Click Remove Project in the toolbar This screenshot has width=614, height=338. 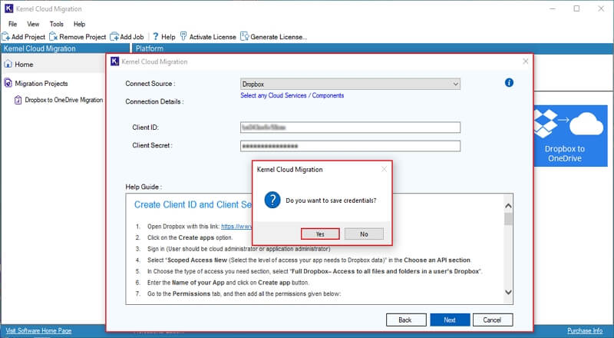[x=78, y=37]
